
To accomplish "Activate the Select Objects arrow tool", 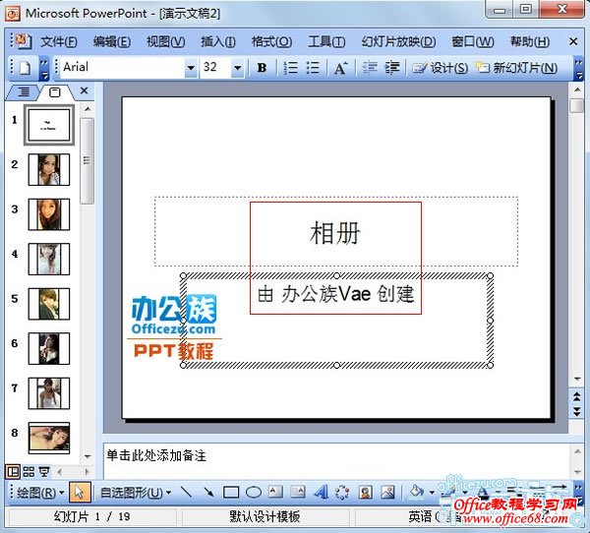I will coord(80,492).
